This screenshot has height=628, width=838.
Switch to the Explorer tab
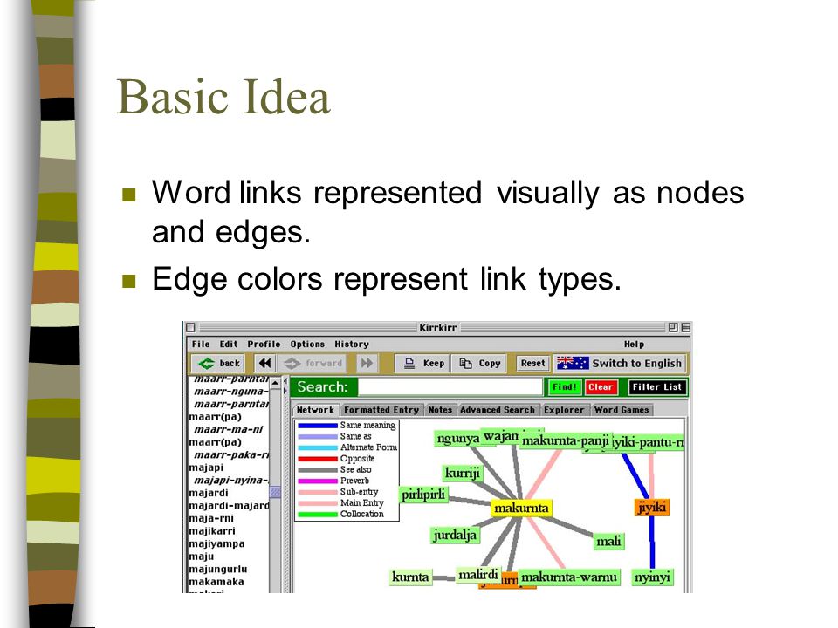pyautogui.click(x=564, y=410)
